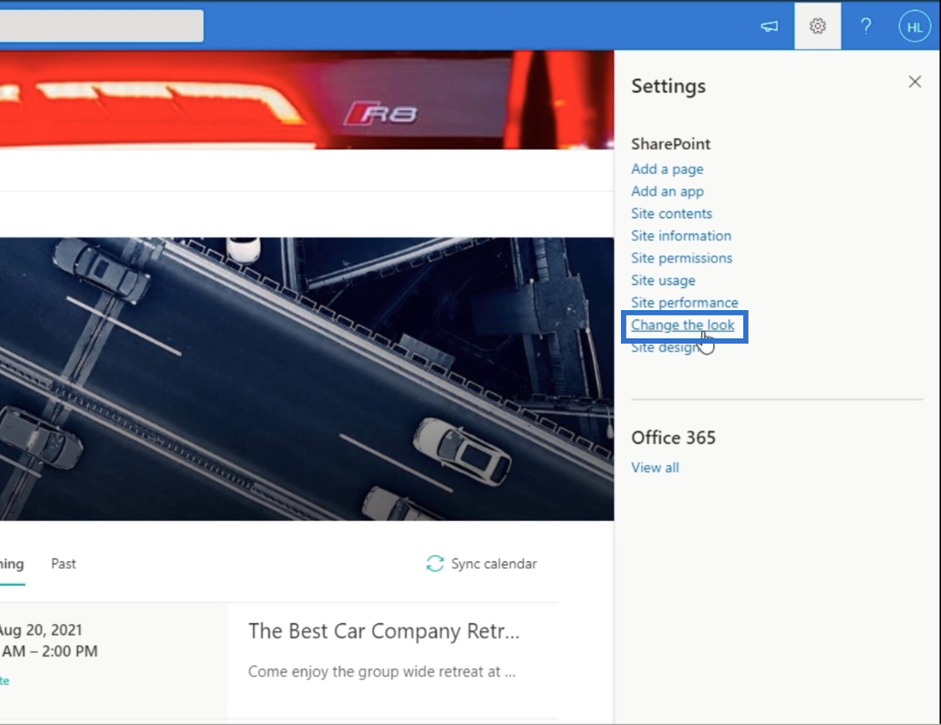
Task: Click the SharePoint section heading
Action: click(x=670, y=144)
